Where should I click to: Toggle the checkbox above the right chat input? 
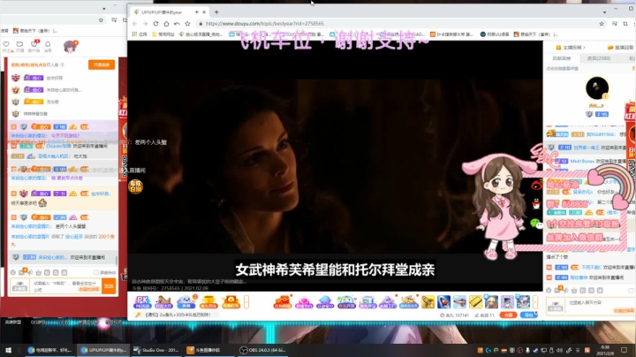tap(631, 291)
